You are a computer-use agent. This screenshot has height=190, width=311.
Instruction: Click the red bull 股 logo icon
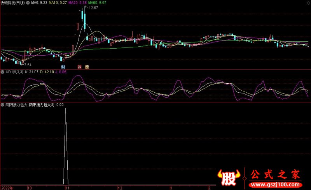point(227,178)
